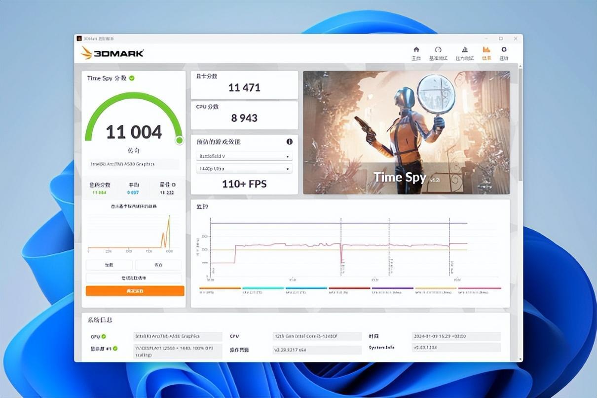Click turquoise legend swatch under monitoring chart
The height and width of the screenshot is (398, 597).
263,288
